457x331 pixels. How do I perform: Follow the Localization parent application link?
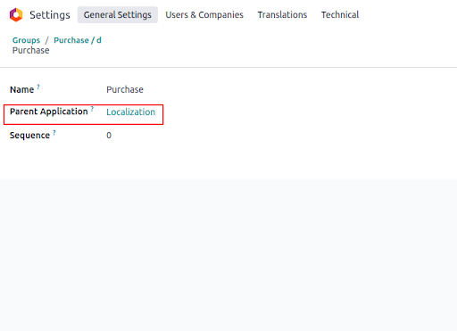coord(131,112)
